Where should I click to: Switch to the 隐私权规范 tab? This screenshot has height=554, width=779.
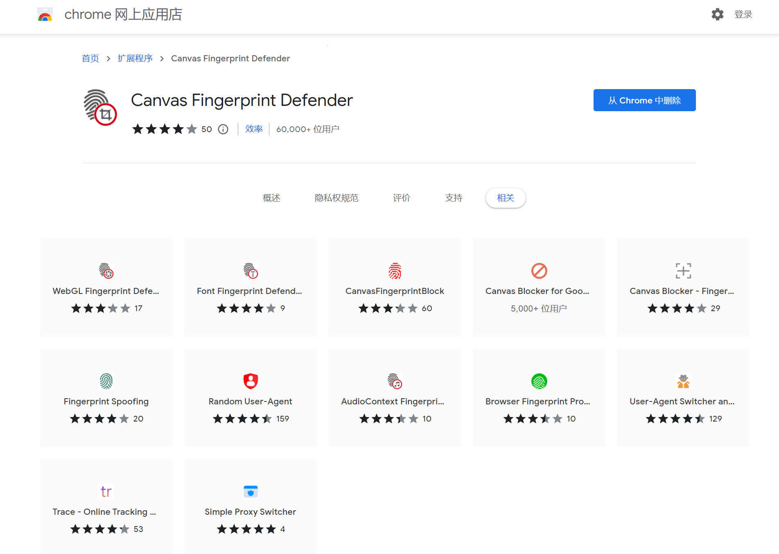(x=336, y=198)
